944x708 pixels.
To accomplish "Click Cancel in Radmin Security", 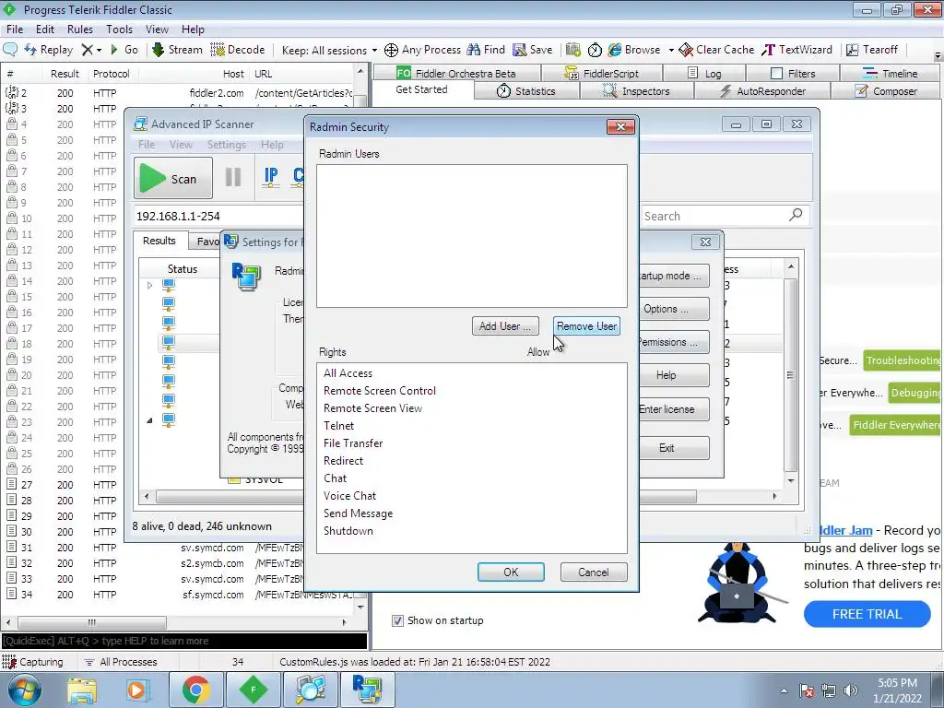I will pyautogui.click(x=594, y=572).
